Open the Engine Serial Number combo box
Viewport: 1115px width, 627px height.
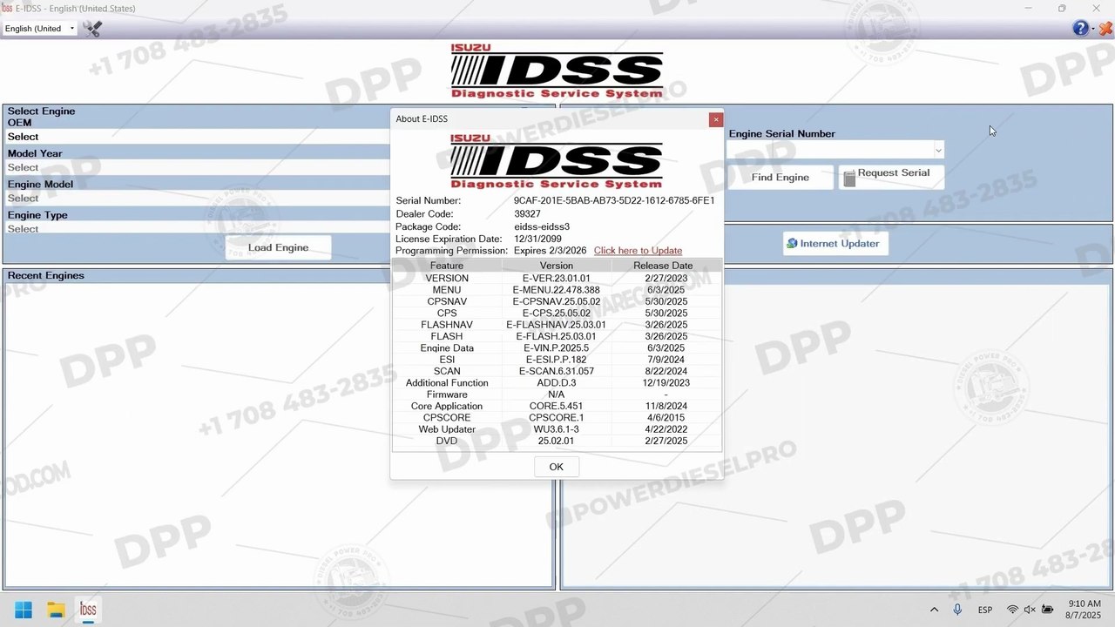(835, 150)
